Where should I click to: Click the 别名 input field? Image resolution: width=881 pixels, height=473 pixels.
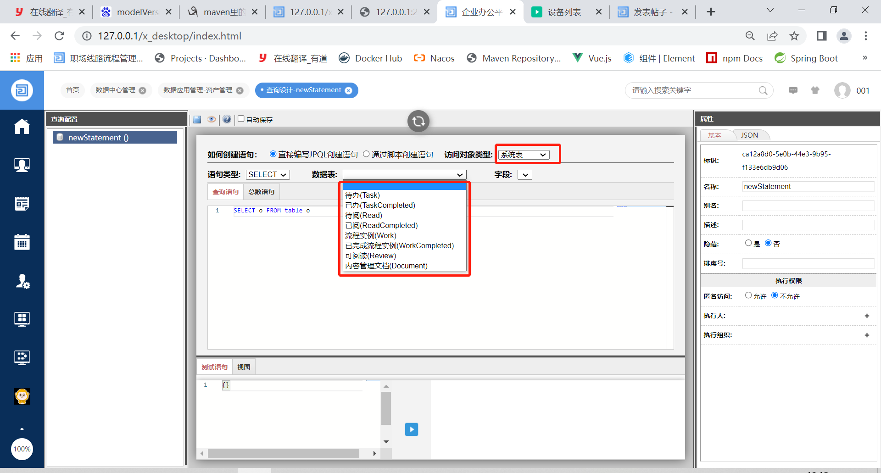click(808, 206)
